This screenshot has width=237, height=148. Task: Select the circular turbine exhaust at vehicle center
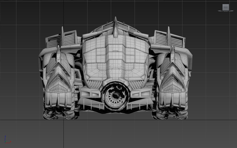click(115, 96)
